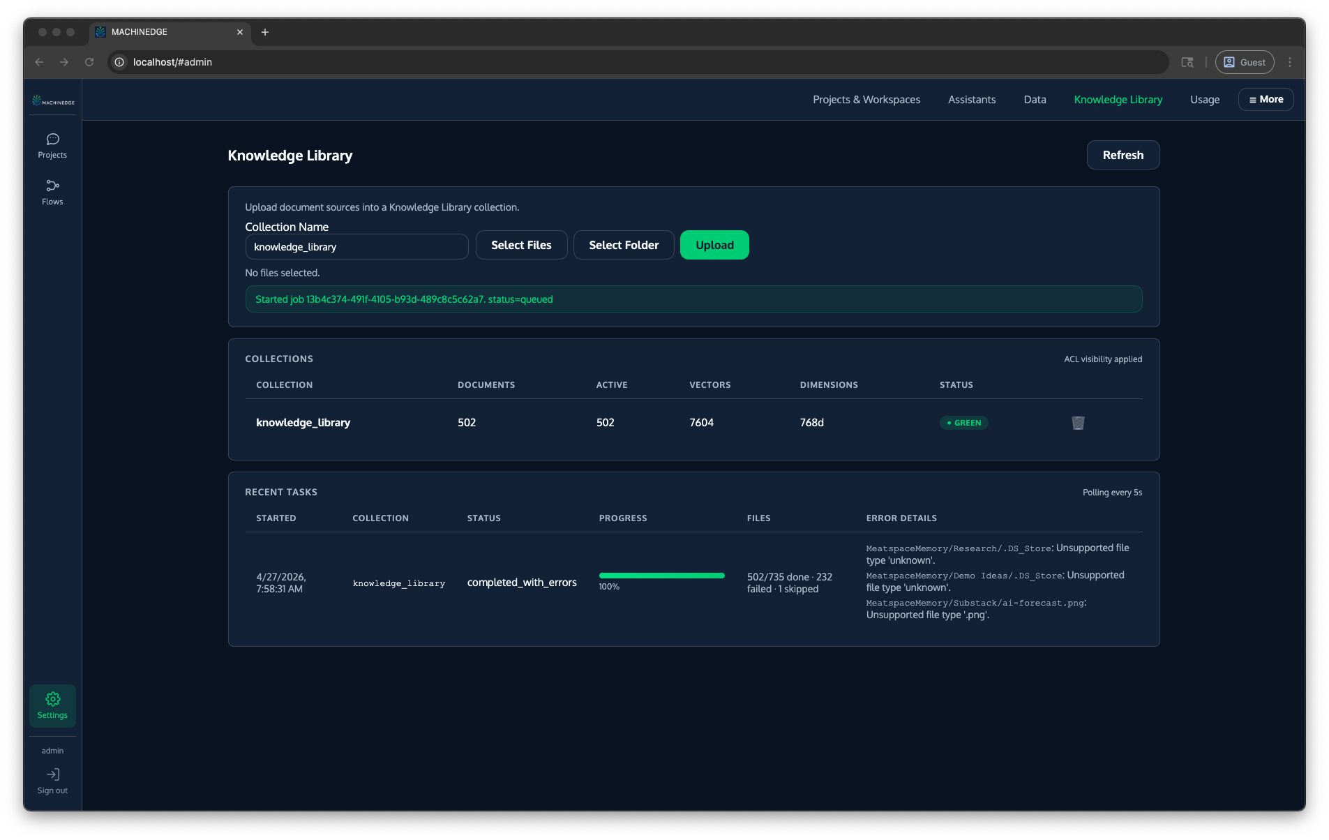This screenshot has width=1329, height=840.
Task: Click the ai-forecast.png error detail
Action: pos(977,609)
